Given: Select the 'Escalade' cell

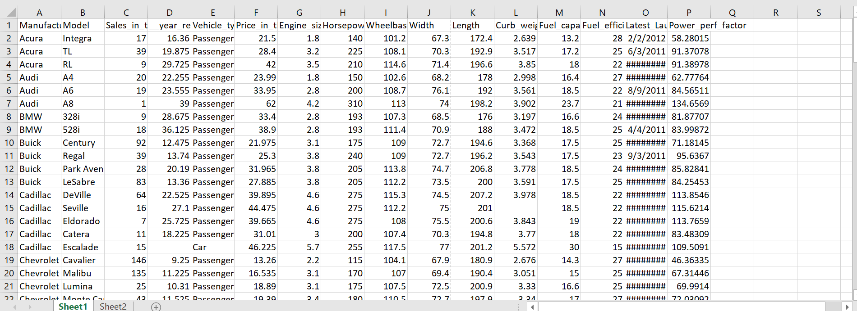Looking at the screenshot, I should (83, 247).
